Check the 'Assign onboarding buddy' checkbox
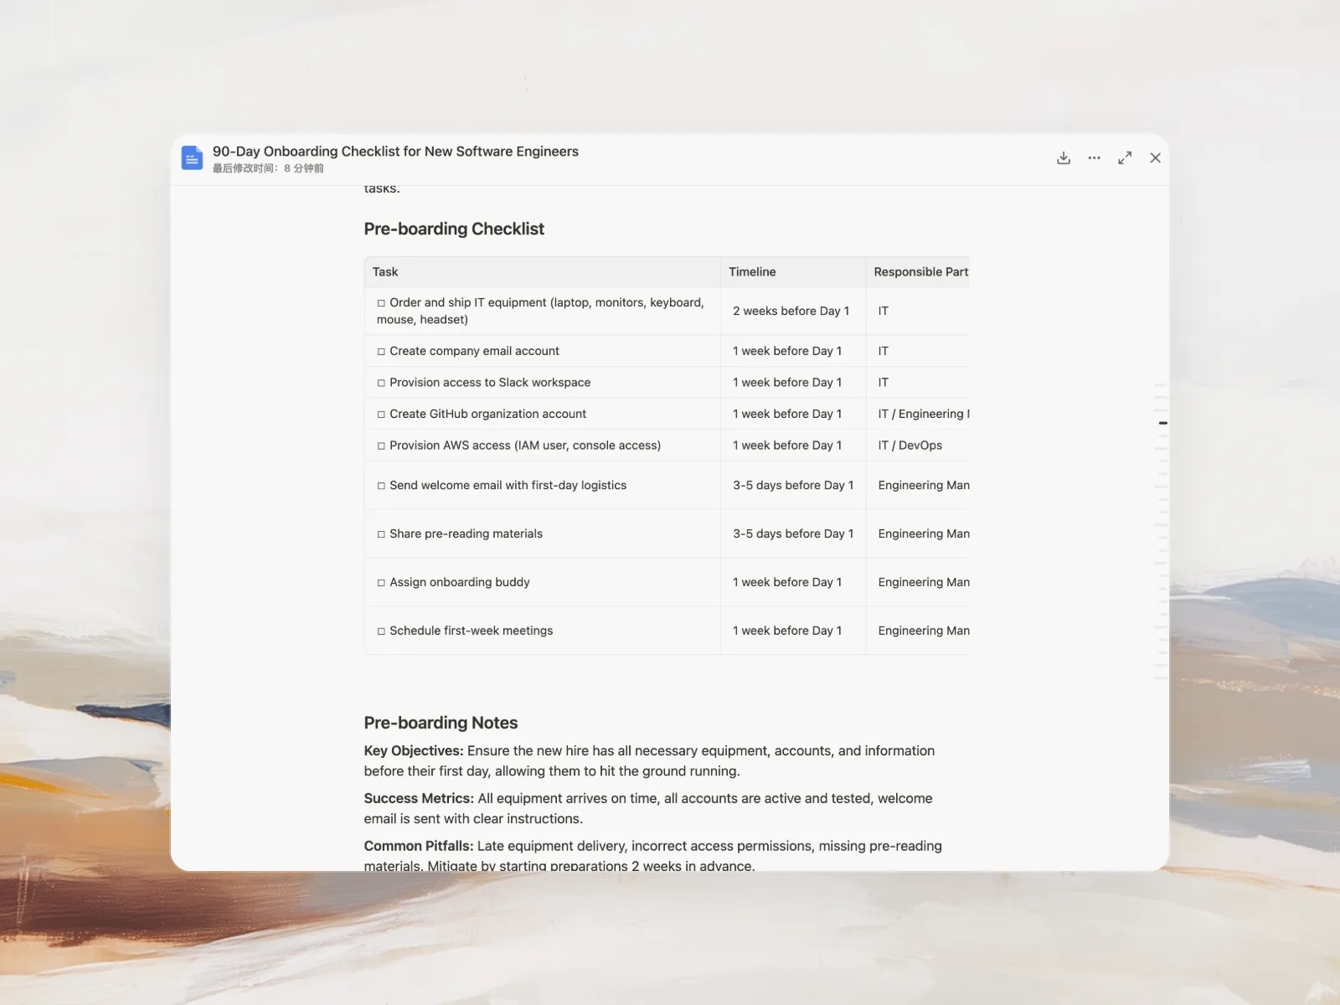1340x1005 pixels. coord(381,583)
